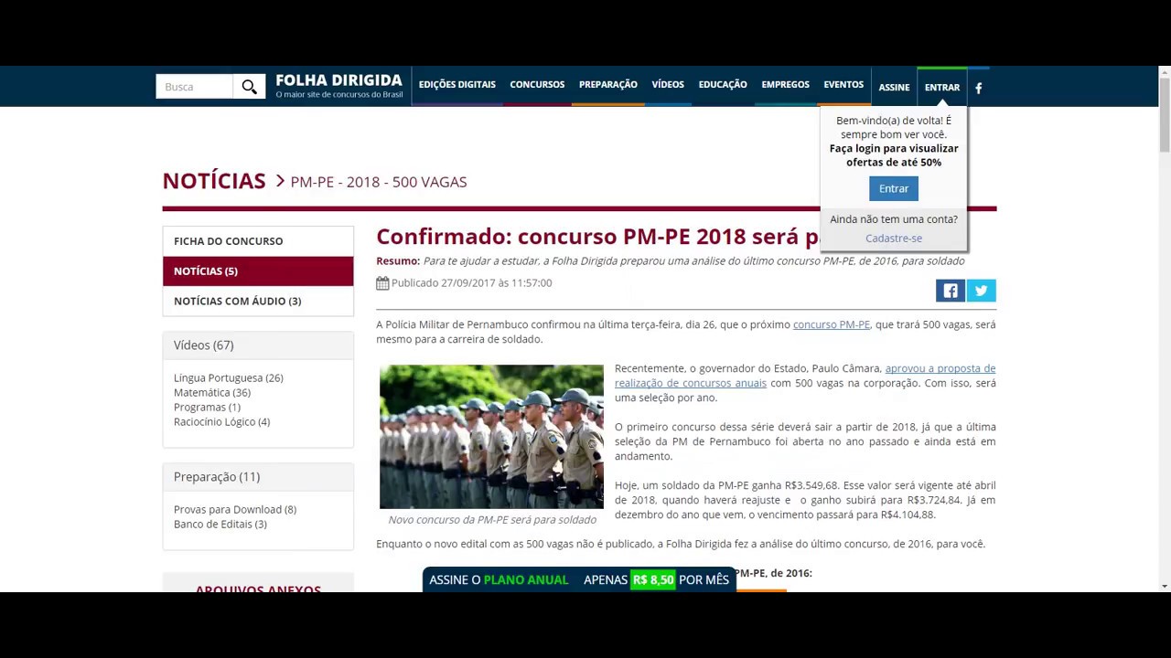Open the Facebook icon in the top navigation

(979, 88)
